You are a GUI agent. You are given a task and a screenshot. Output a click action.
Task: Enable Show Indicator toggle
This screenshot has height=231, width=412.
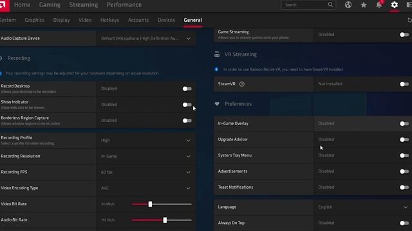tap(187, 105)
